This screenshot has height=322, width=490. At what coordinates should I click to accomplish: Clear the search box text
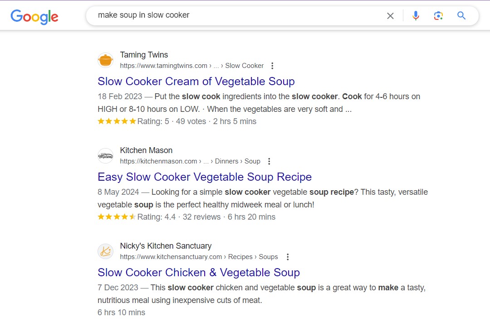(390, 16)
